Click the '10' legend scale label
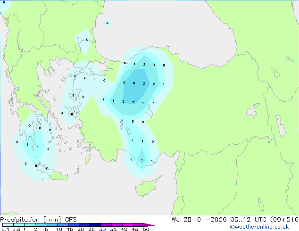The image size is (299, 231). pyautogui.click(x=59, y=229)
